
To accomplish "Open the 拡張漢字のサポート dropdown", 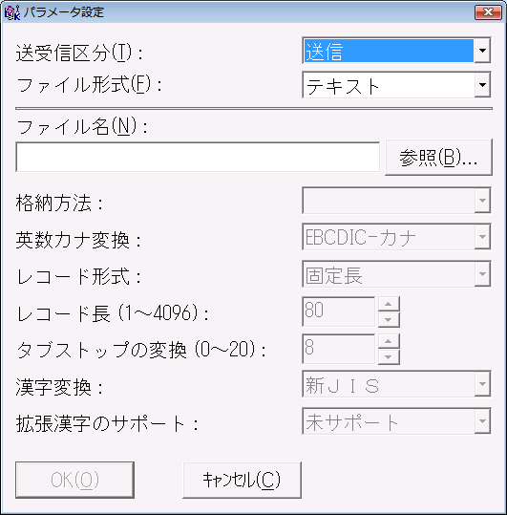I will click(x=482, y=421).
